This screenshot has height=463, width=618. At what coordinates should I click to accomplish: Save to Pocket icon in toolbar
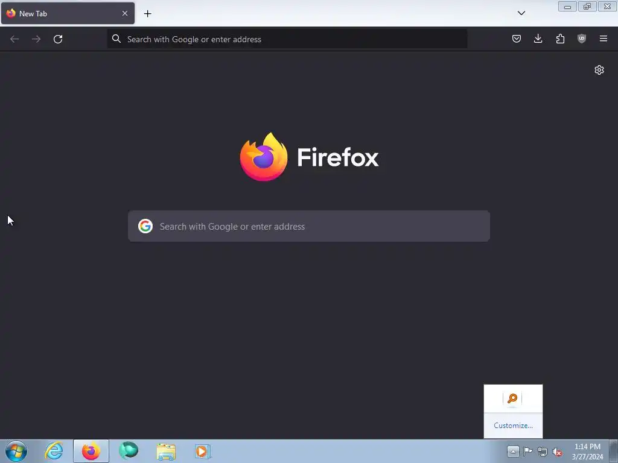[517, 39]
